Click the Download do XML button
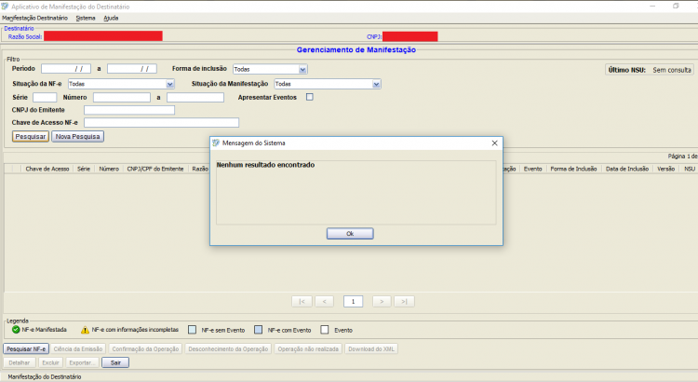This screenshot has height=382, width=698. (x=371, y=349)
